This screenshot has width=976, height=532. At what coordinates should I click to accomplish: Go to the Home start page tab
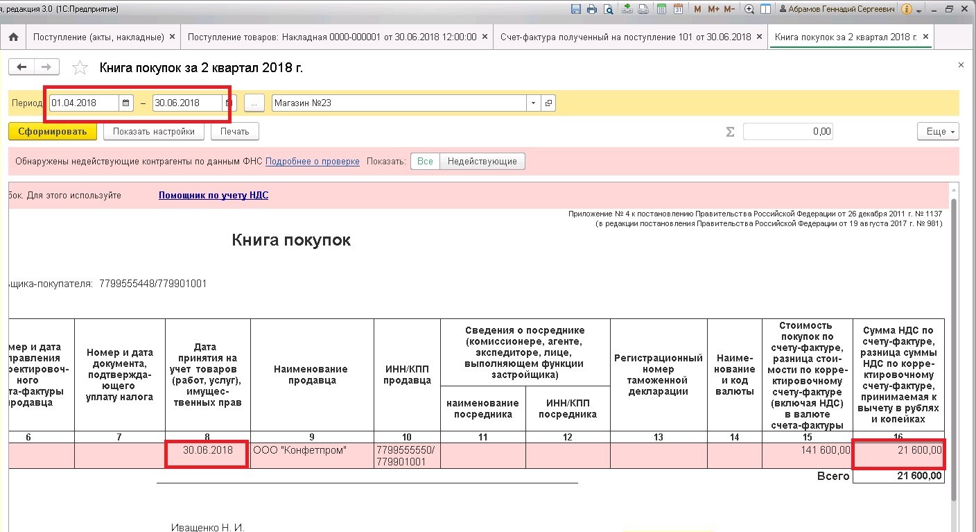[12, 37]
